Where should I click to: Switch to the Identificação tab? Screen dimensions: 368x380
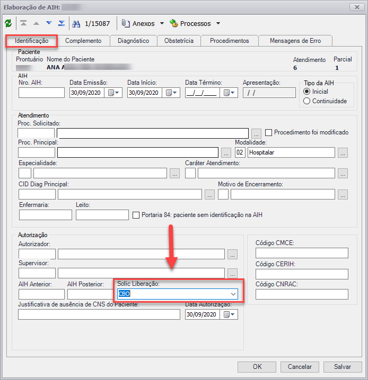click(x=32, y=41)
